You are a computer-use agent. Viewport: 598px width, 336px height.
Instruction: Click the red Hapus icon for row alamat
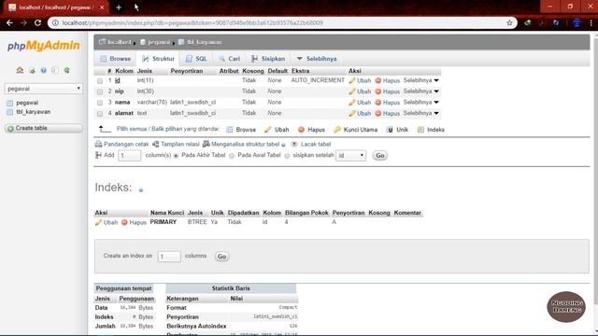pyautogui.click(x=377, y=114)
